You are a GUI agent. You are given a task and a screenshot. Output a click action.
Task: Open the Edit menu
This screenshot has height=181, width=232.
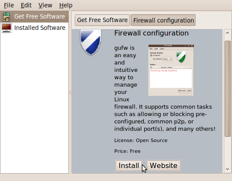pos(26,5)
